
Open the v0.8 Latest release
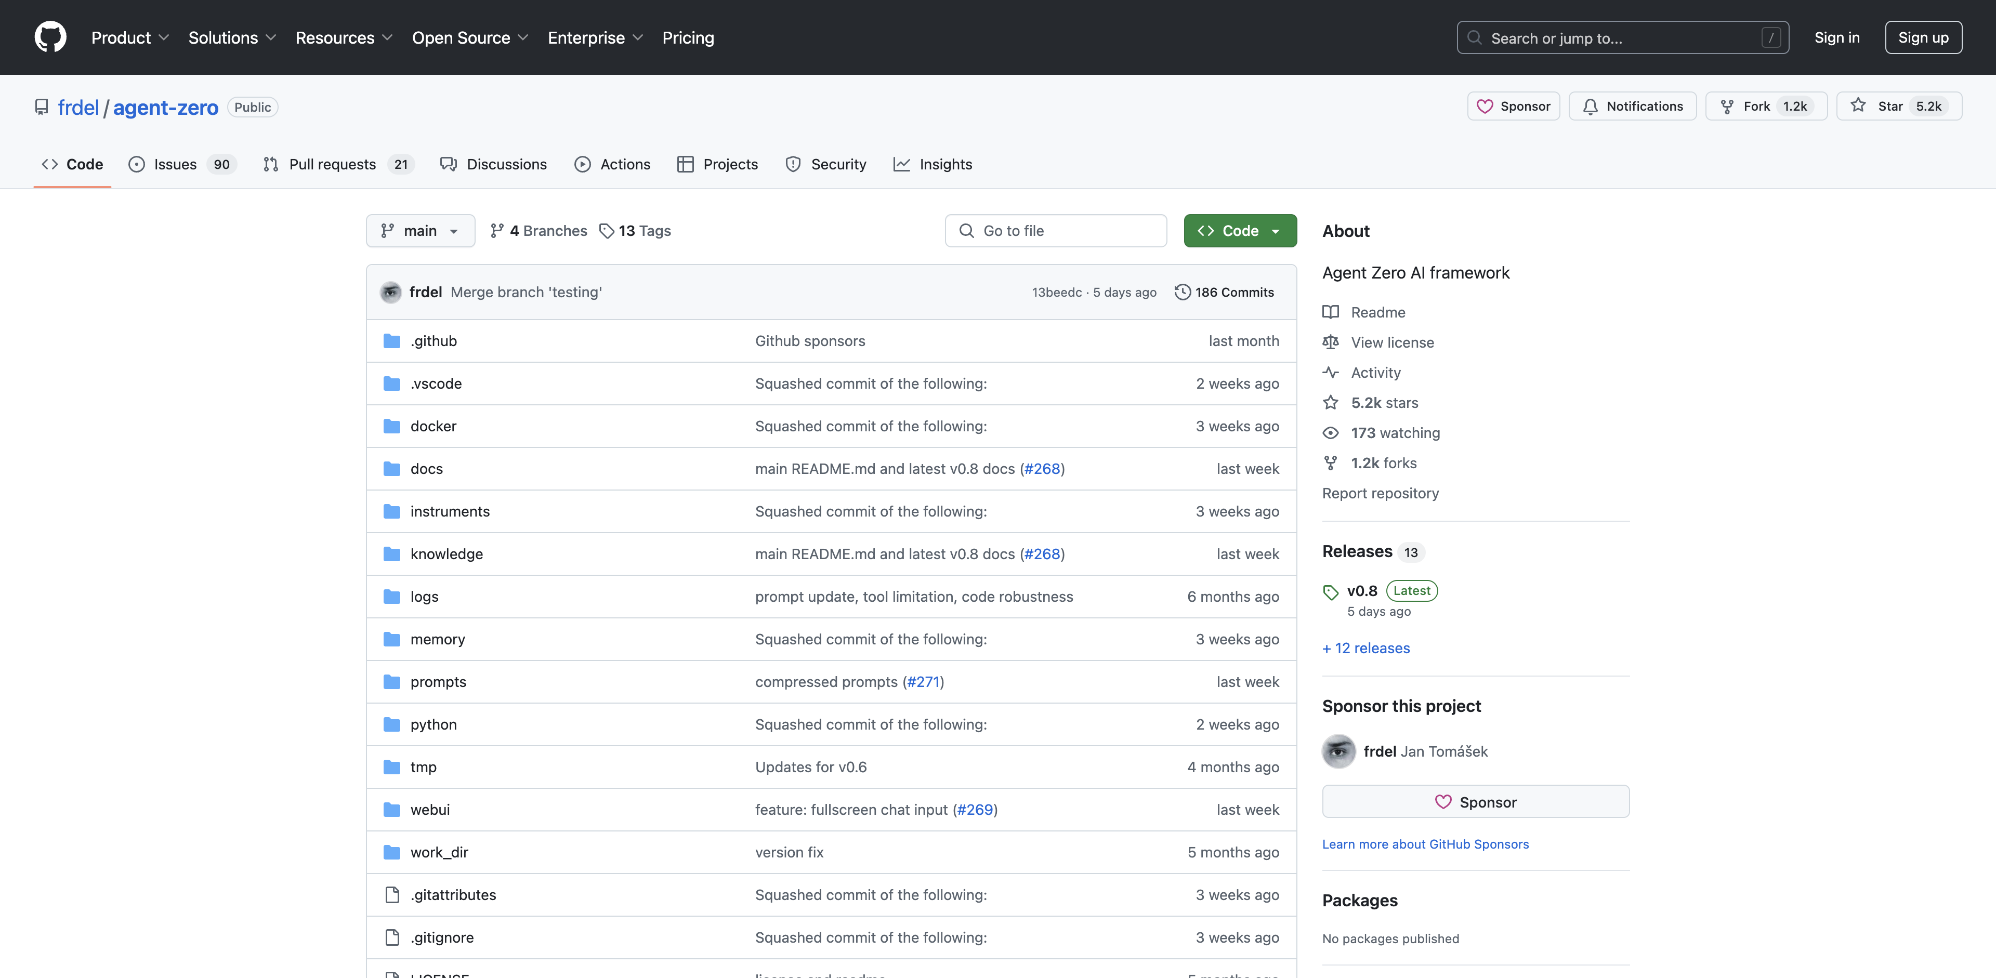(1380, 591)
